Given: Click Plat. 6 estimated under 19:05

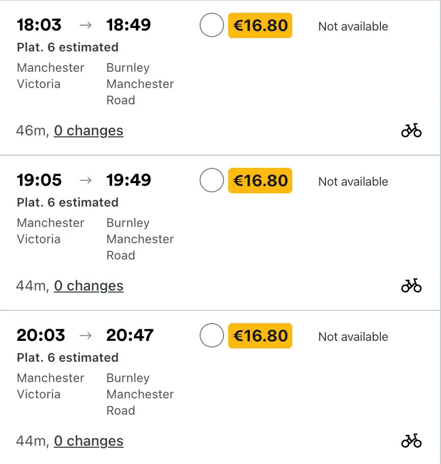Looking at the screenshot, I should (x=68, y=202).
